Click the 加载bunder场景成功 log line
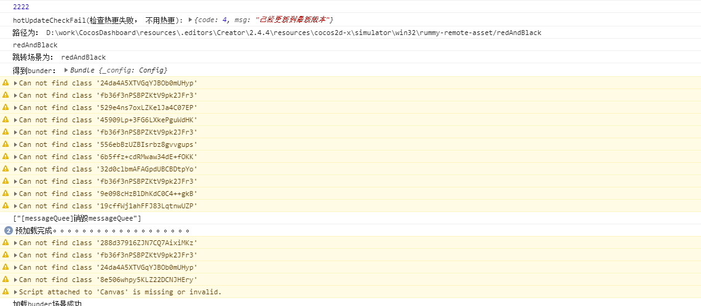 [x=47, y=303]
